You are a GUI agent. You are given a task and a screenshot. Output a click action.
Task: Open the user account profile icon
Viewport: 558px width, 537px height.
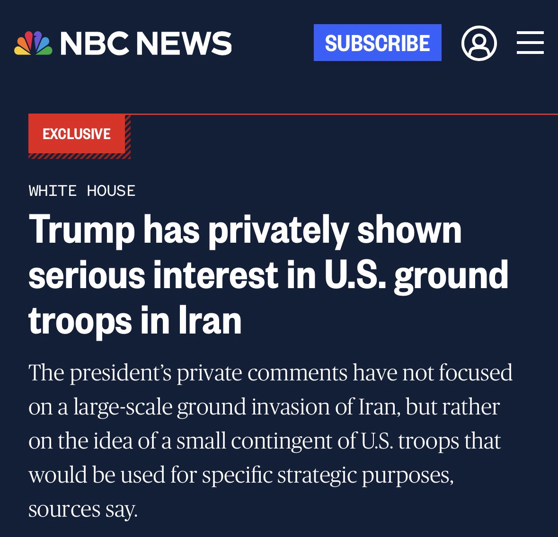click(x=478, y=43)
